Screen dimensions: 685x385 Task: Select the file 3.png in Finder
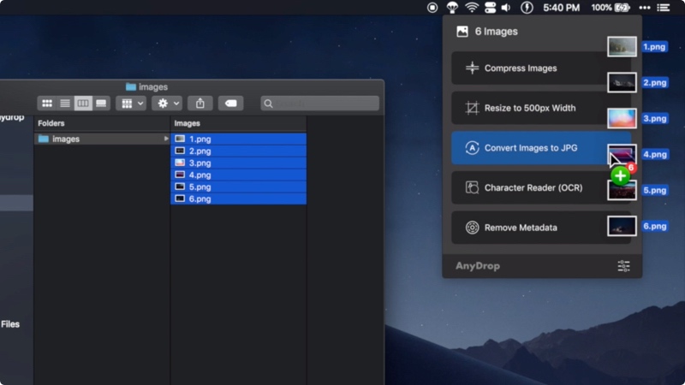click(x=200, y=163)
